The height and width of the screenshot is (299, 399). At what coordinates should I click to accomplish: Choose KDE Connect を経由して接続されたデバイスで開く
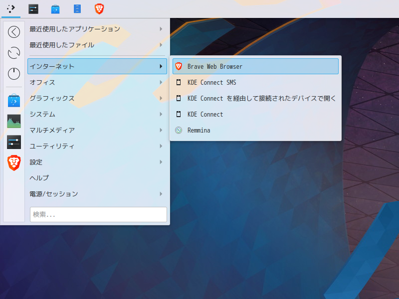click(255, 98)
